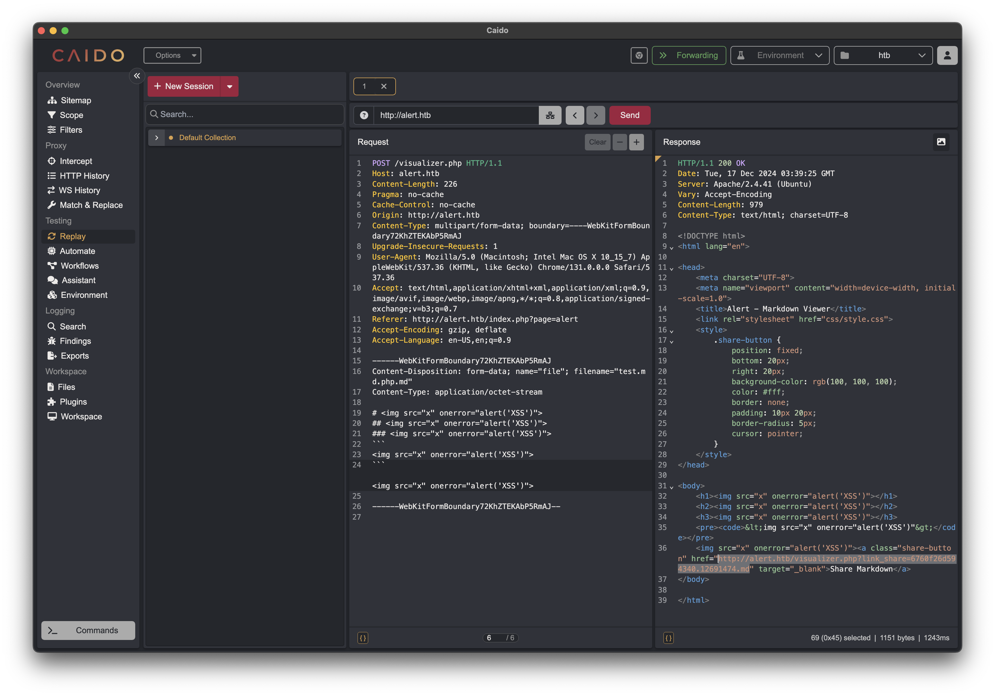The image size is (995, 696).
Task: Click the help question mark icon
Action: [x=364, y=115]
